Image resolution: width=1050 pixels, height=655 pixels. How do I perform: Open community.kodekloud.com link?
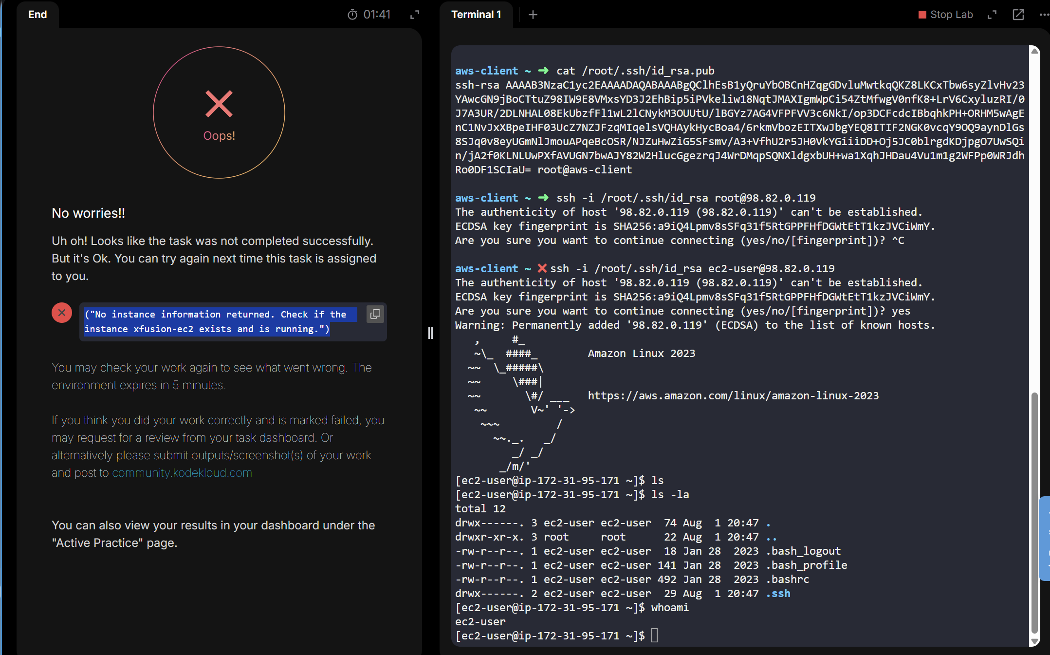[x=182, y=473]
